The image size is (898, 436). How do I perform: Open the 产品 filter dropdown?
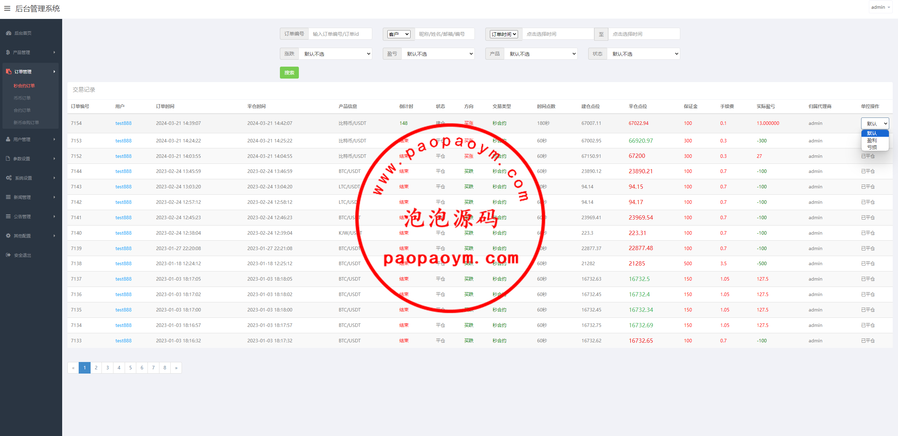[x=541, y=54]
